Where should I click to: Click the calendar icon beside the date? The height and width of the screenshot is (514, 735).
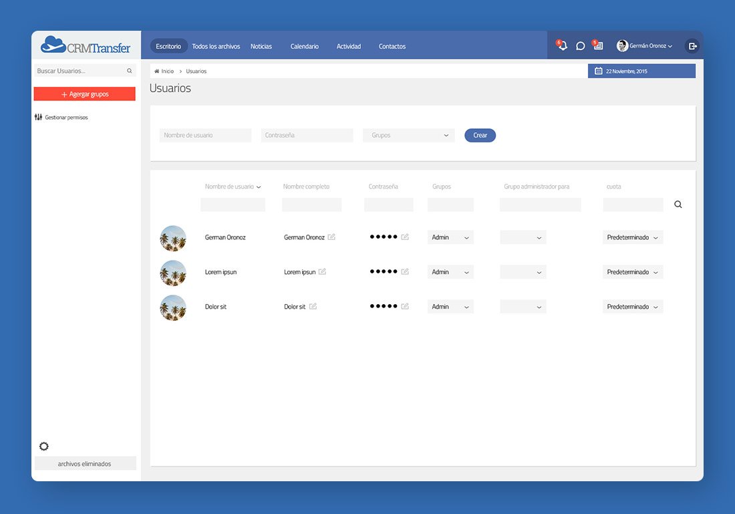(599, 71)
